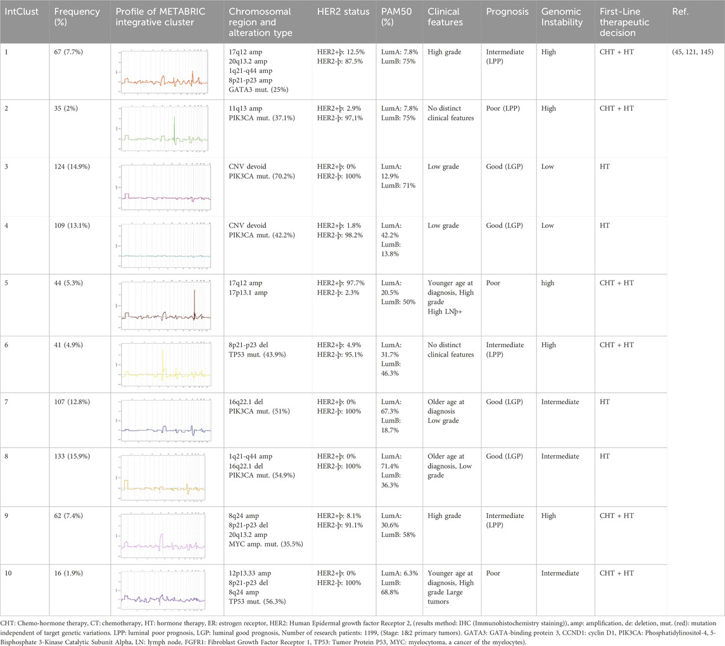
Task: Select the frequency value 109 (13.1%)
Action: click(72, 225)
